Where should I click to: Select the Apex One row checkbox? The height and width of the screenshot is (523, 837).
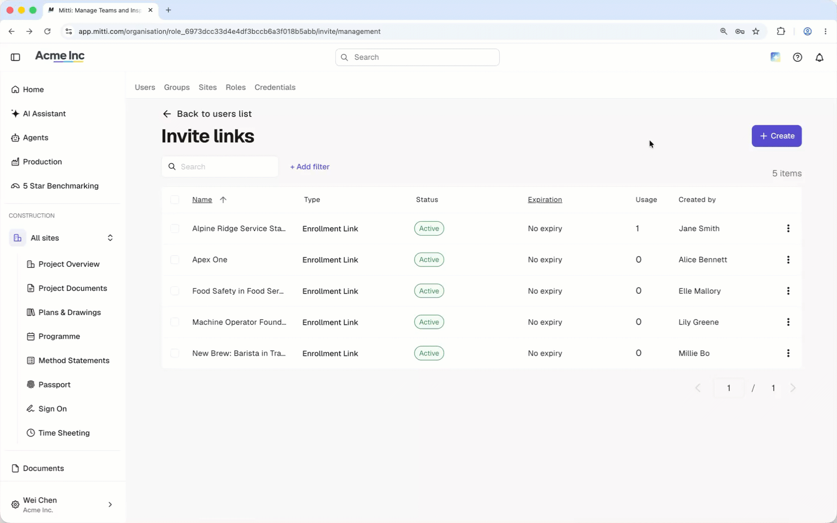(x=175, y=260)
